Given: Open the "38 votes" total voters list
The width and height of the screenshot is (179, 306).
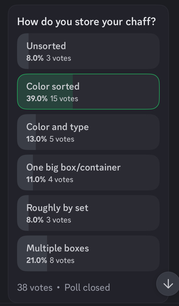Looking at the screenshot, I should pyautogui.click(x=35, y=288).
